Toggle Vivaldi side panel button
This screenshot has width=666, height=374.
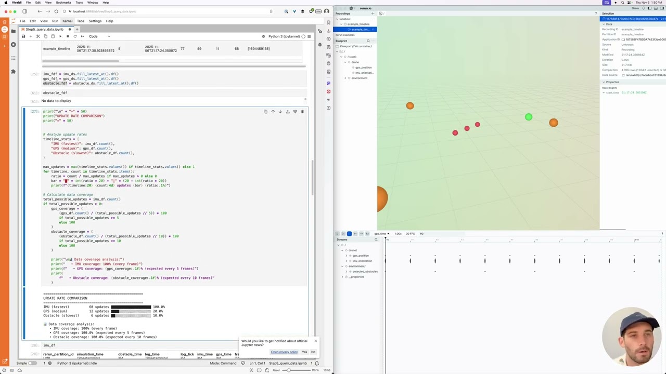click(24, 11)
